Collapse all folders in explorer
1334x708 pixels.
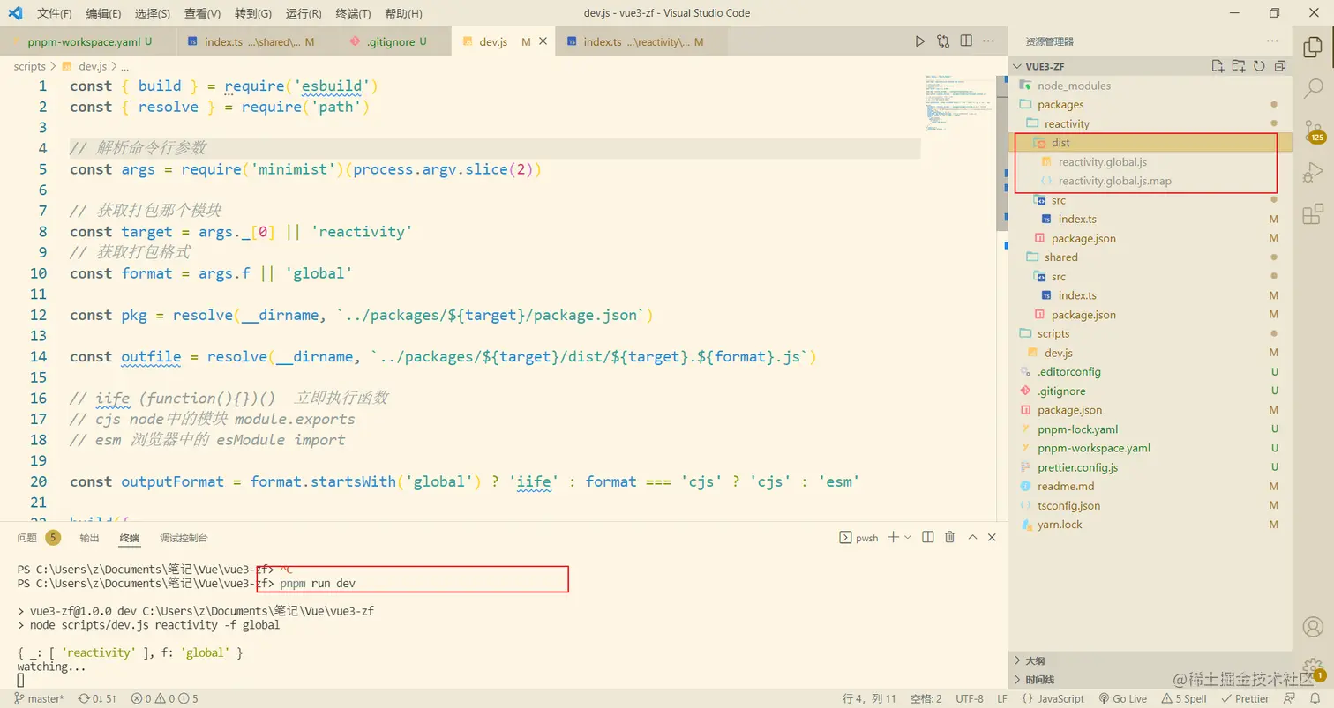pyautogui.click(x=1280, y=66)
